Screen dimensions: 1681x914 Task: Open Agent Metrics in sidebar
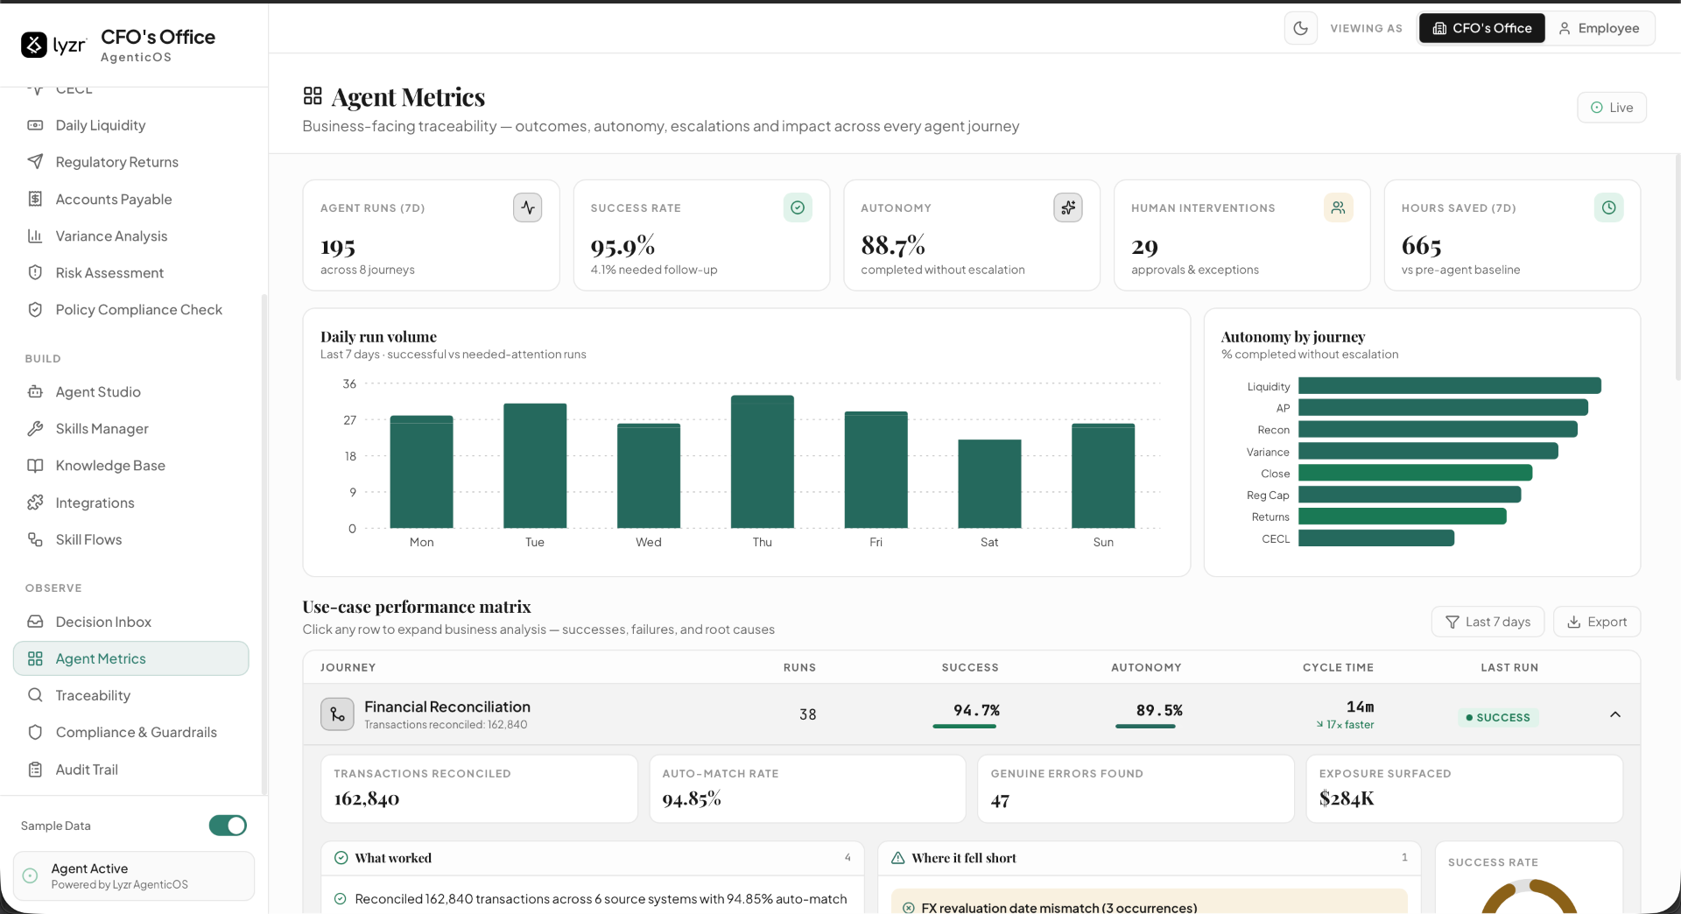tap(131, 658)
